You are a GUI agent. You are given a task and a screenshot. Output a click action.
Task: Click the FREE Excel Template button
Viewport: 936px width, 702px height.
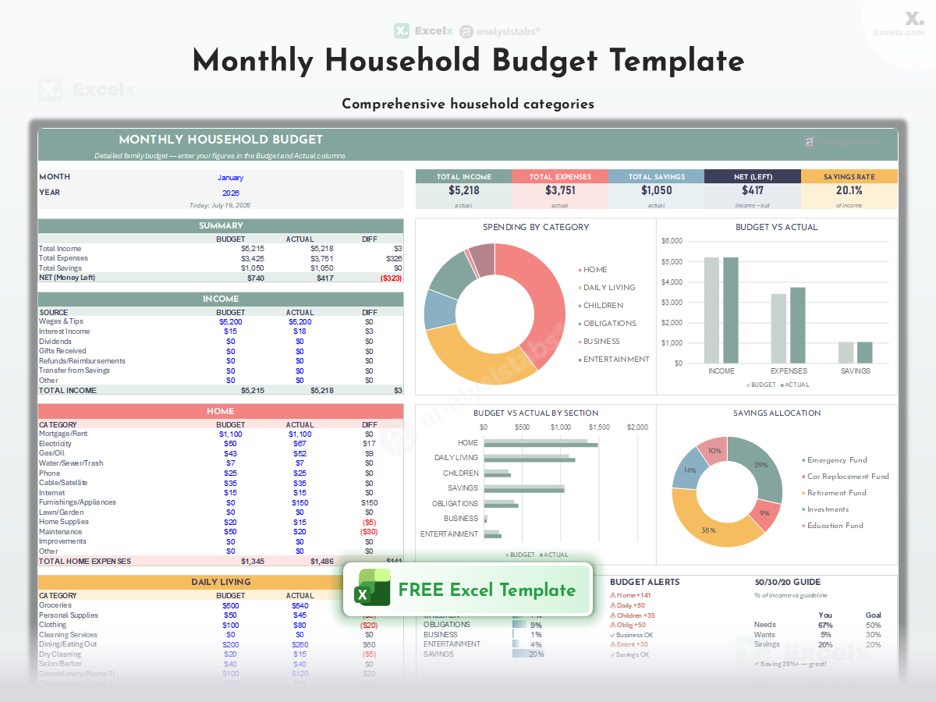click(x=468, y=589)
